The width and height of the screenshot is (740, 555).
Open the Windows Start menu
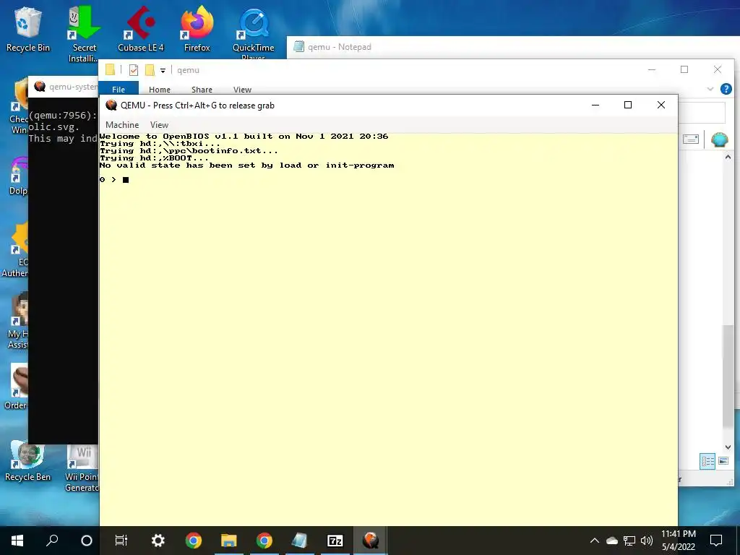pos(17,541)
